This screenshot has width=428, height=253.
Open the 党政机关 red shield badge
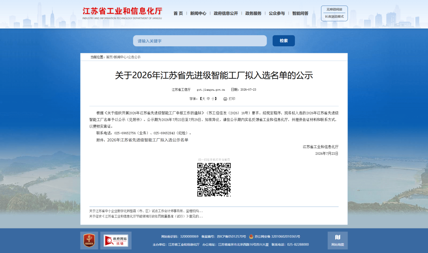[89, 240]
